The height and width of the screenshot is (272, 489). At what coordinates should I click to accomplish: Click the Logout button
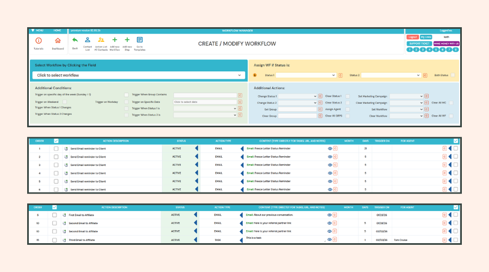tap(412, 37)
